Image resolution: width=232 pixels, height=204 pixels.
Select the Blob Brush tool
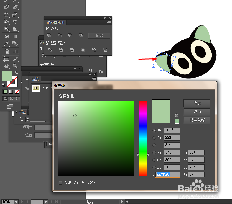[x=6, y=7]
